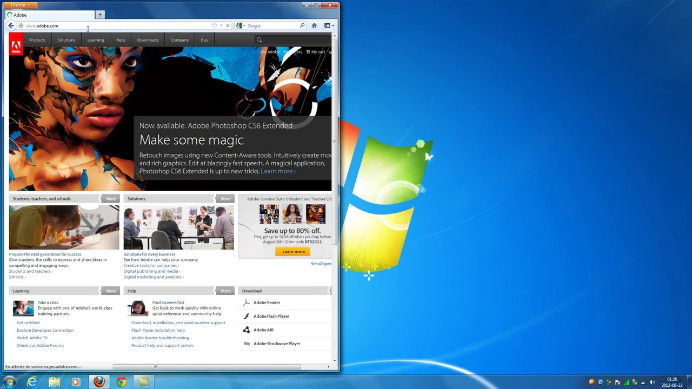The image size is (692, 389).
Task: Click the orange Learn more button
Action: (294, 251)
